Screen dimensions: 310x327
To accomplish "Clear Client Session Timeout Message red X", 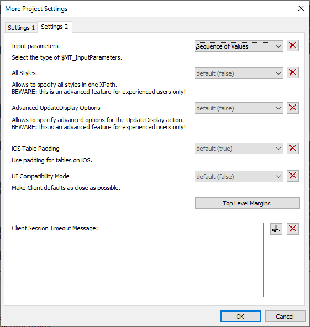I will click(293, 229).
